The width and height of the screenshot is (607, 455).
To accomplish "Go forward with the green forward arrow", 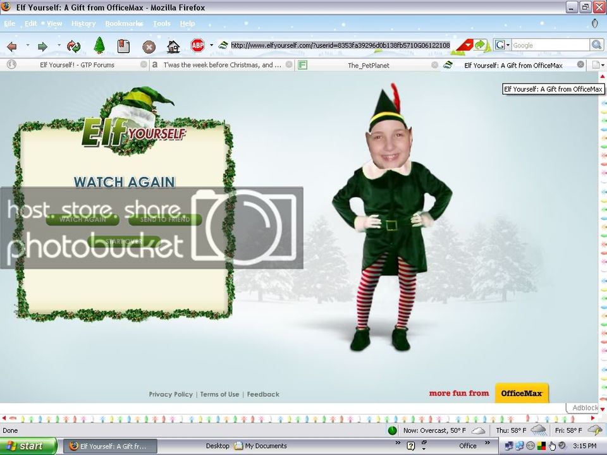I will point(42,47).
